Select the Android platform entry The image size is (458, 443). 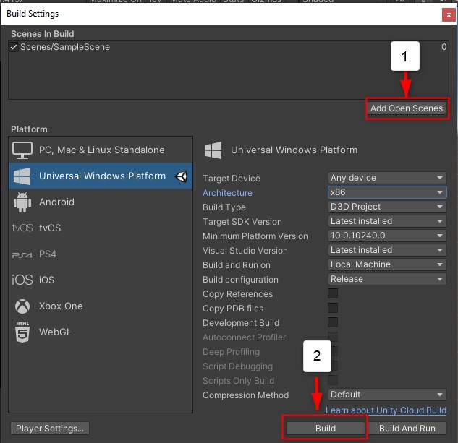pyautogui.click(x=101, y=202)
